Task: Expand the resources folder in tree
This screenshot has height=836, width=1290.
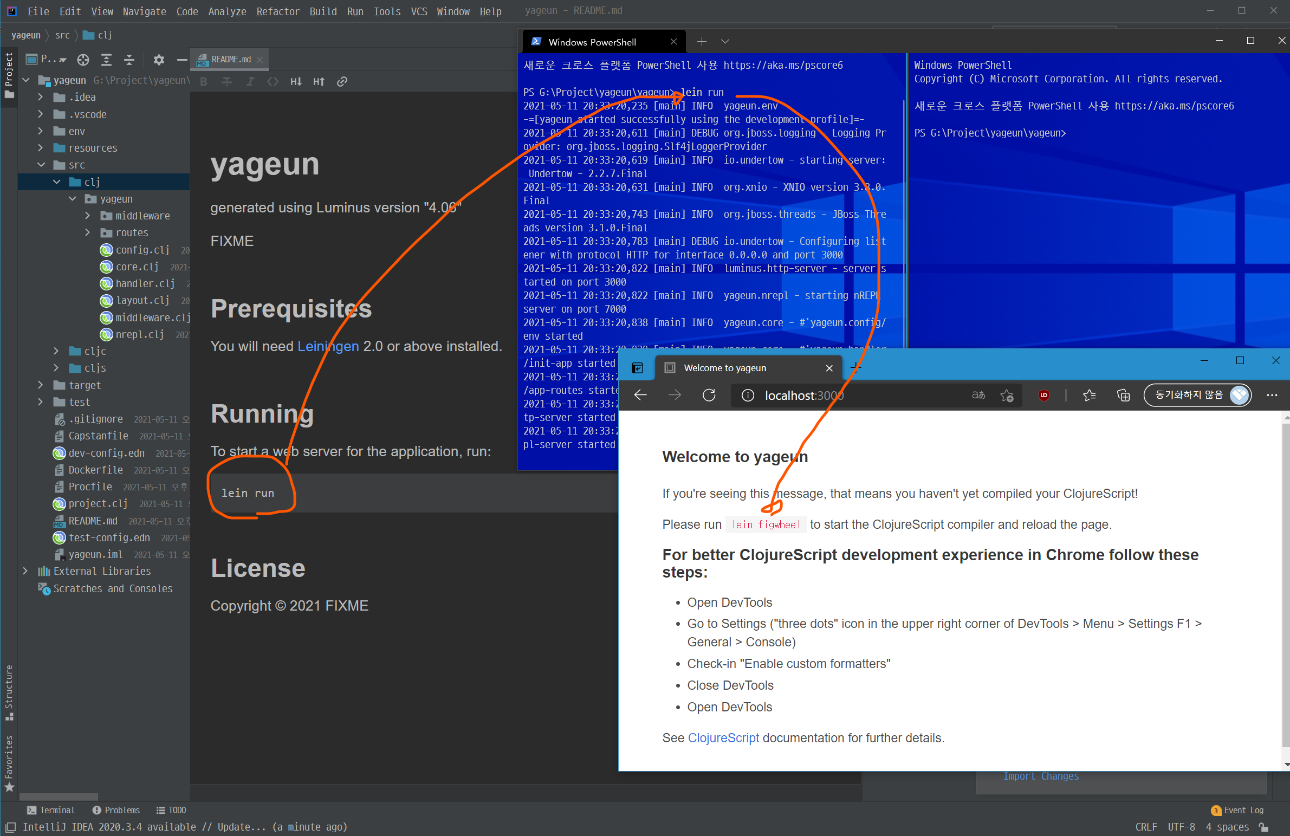Action: click(41, 148)
